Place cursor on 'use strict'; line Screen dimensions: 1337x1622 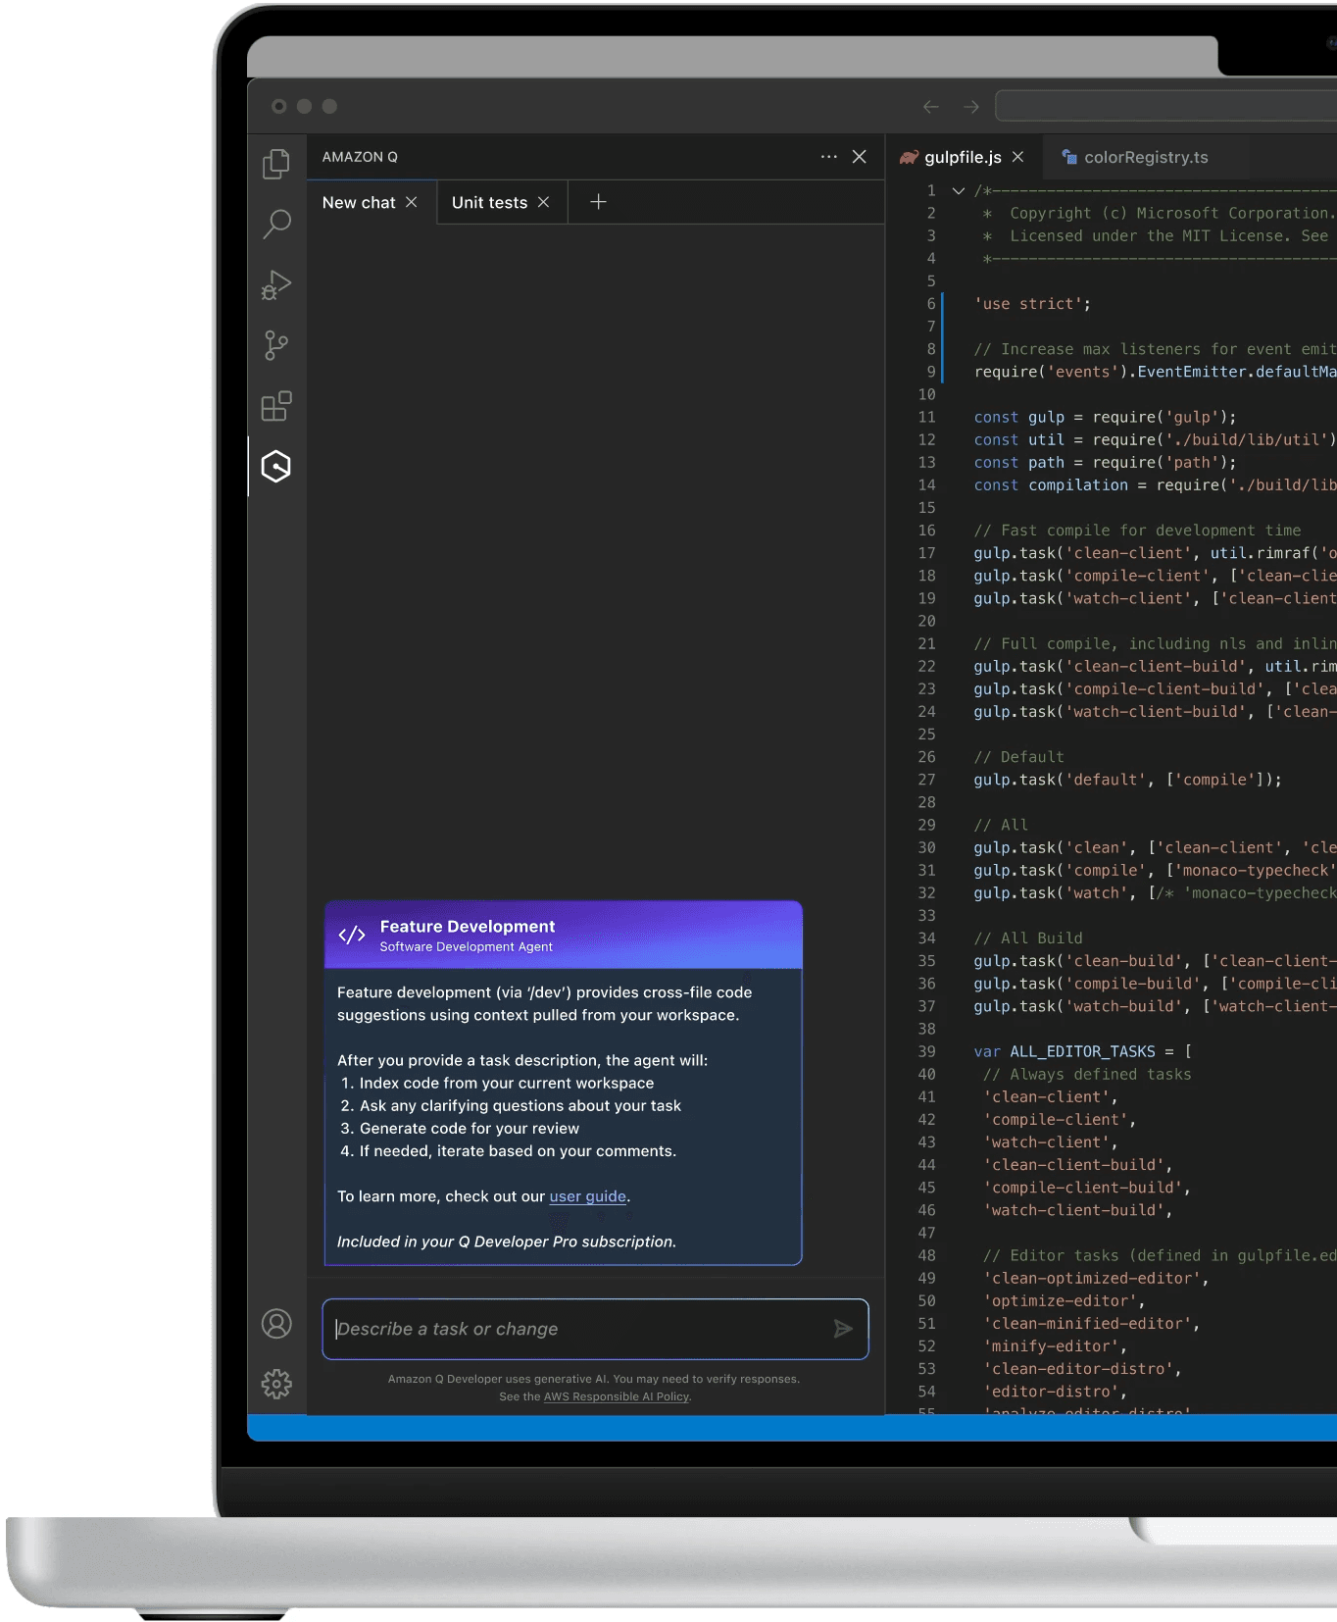tap(1032, 304)
